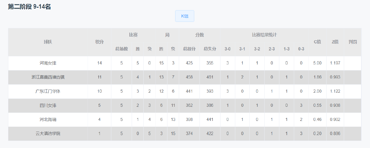Click the C值 column header

pyautogui.click(x=317, y=42)
